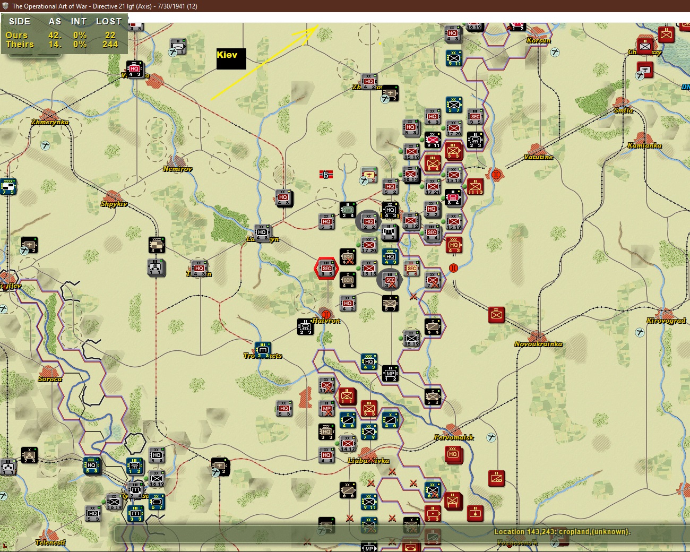Select the black XX unit rated 6-6

point(348,490)
